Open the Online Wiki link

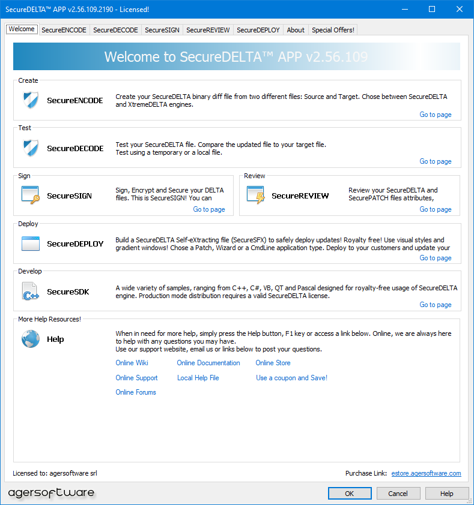(132, 363)
